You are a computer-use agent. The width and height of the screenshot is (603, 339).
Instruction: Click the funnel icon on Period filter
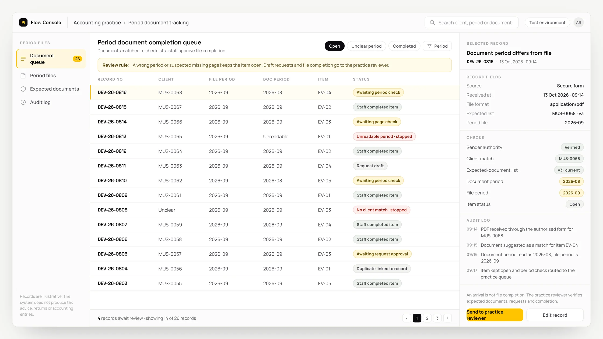click(429, 46)
